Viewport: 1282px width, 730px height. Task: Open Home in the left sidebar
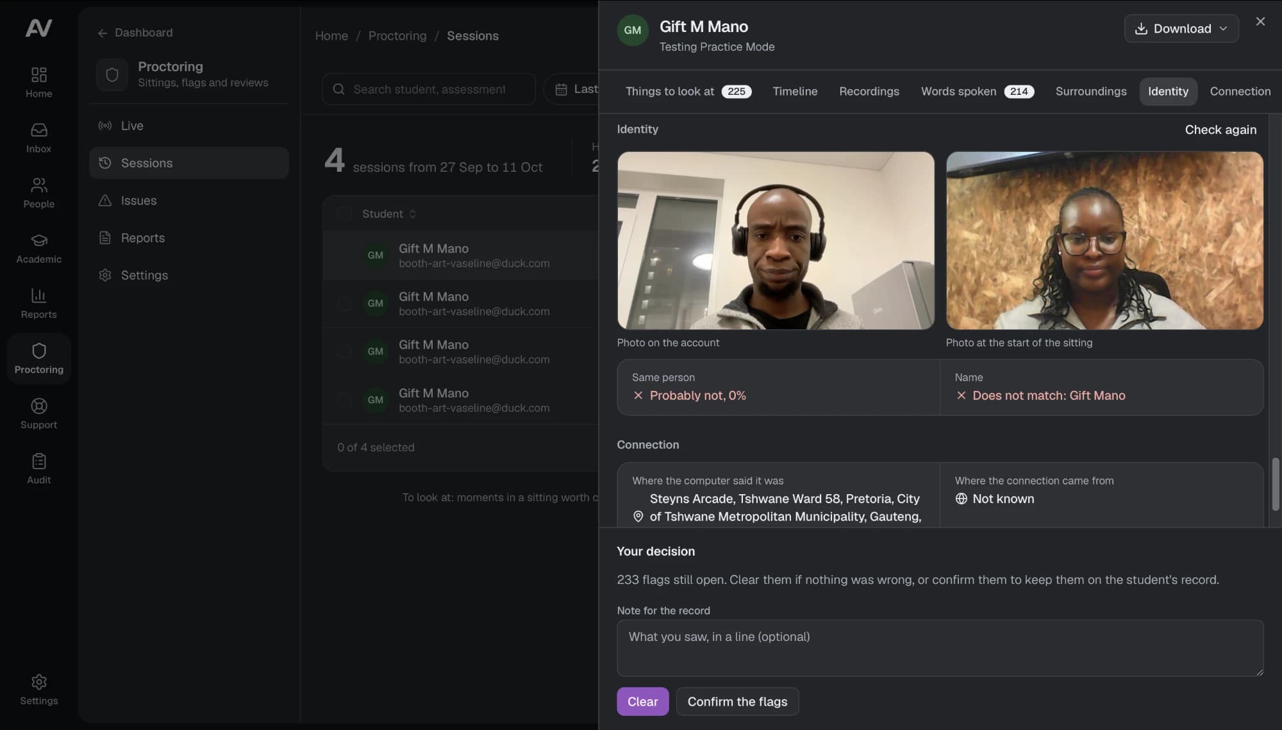pyautogui.click(x=38, y=82)
